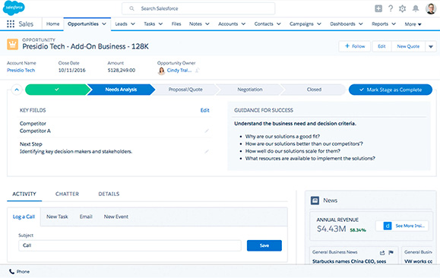Open Dashboards tab dropdown arrow

361,24
